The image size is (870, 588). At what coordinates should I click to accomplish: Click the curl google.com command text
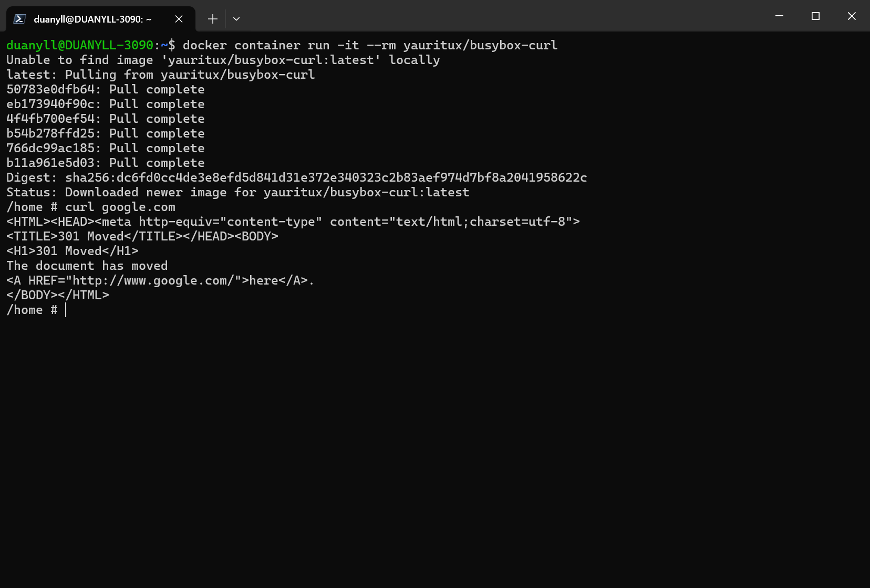120,207
